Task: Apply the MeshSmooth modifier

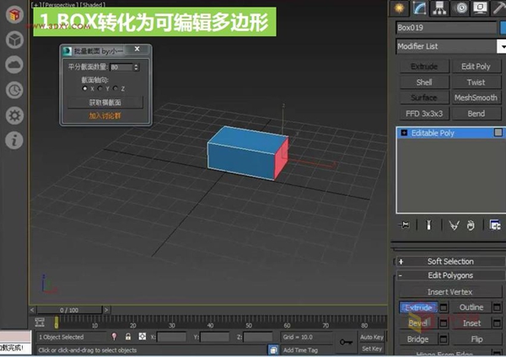Action: pyautogui.click(x=476, y=98)
